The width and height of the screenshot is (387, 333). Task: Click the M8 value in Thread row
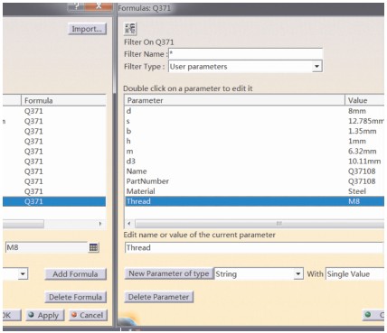click(x=354, y=201)
